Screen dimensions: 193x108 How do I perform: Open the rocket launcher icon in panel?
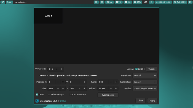click(3, 2)
